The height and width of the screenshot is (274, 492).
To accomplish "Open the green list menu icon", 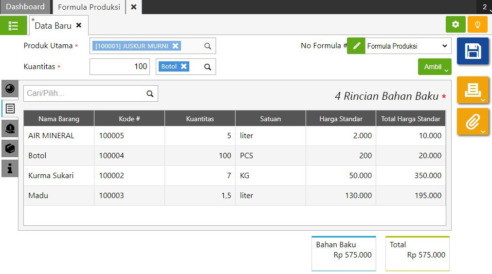I will pyautogui.click(x=14, y=25).
